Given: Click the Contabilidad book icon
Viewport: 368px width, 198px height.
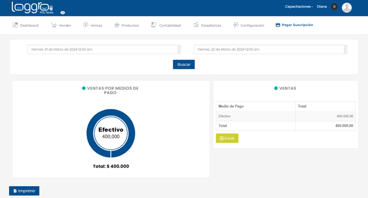Looking at the screenshot, I should coord(154,25).
